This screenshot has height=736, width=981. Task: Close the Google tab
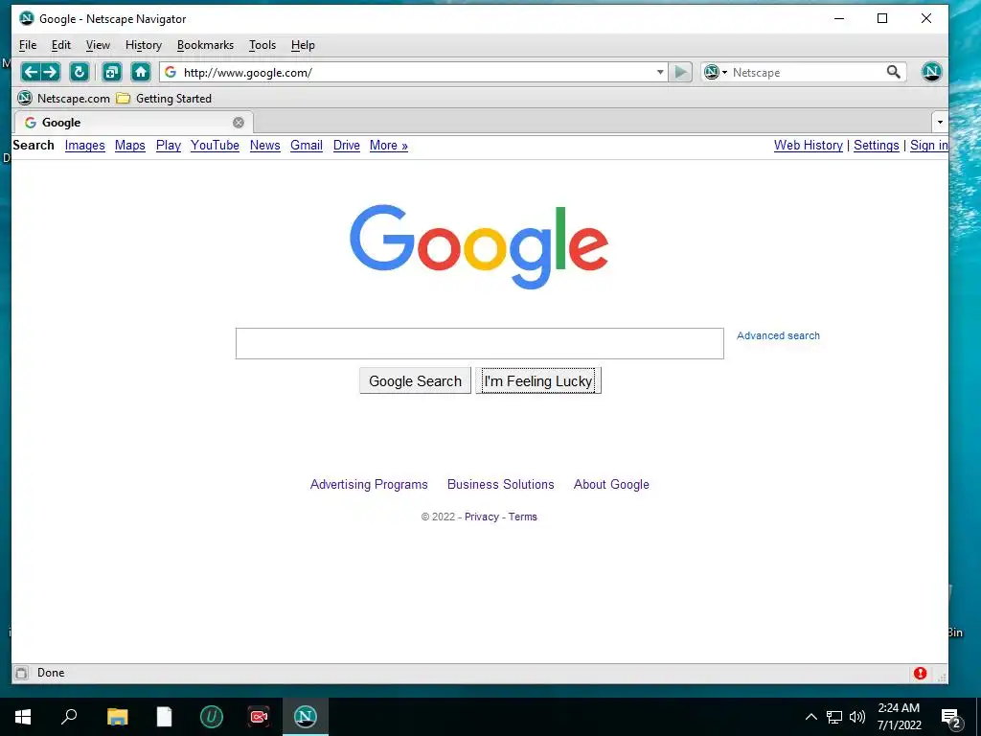[239, 123]
